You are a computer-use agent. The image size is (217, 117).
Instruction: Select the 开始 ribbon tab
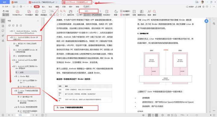pyautogui.click(x=37, y=7)
